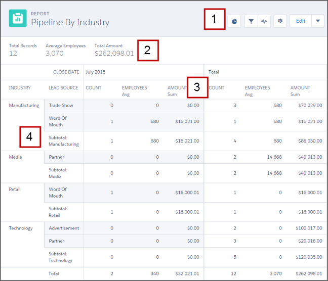Open report settings gear icon
Screen dimensions: 328x281
coord(280,21)
